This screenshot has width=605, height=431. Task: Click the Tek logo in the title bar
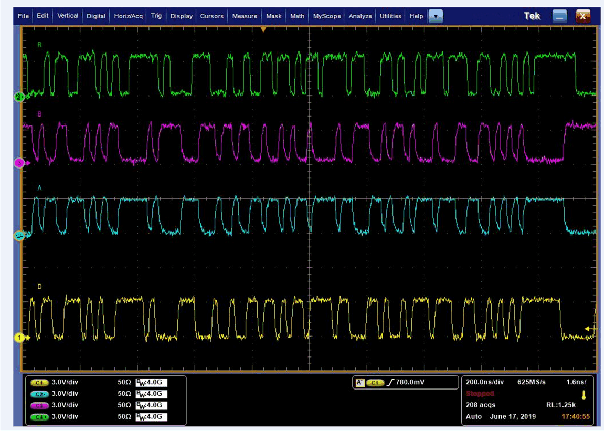[x=531, y=16]
